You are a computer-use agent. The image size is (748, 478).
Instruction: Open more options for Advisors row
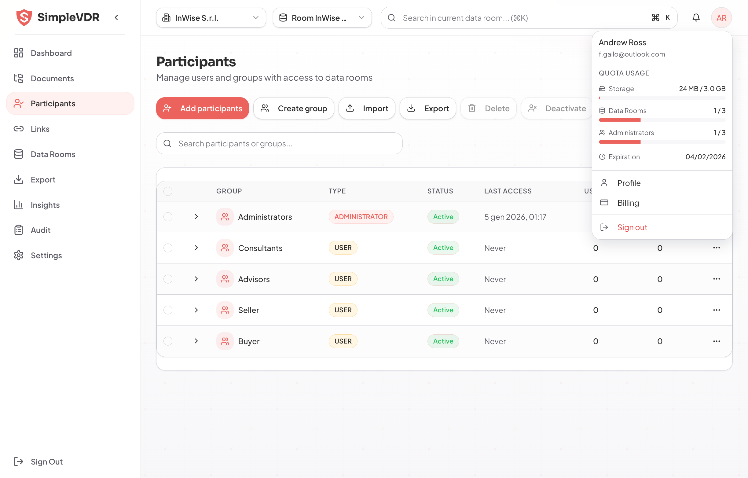click(716, 279)
